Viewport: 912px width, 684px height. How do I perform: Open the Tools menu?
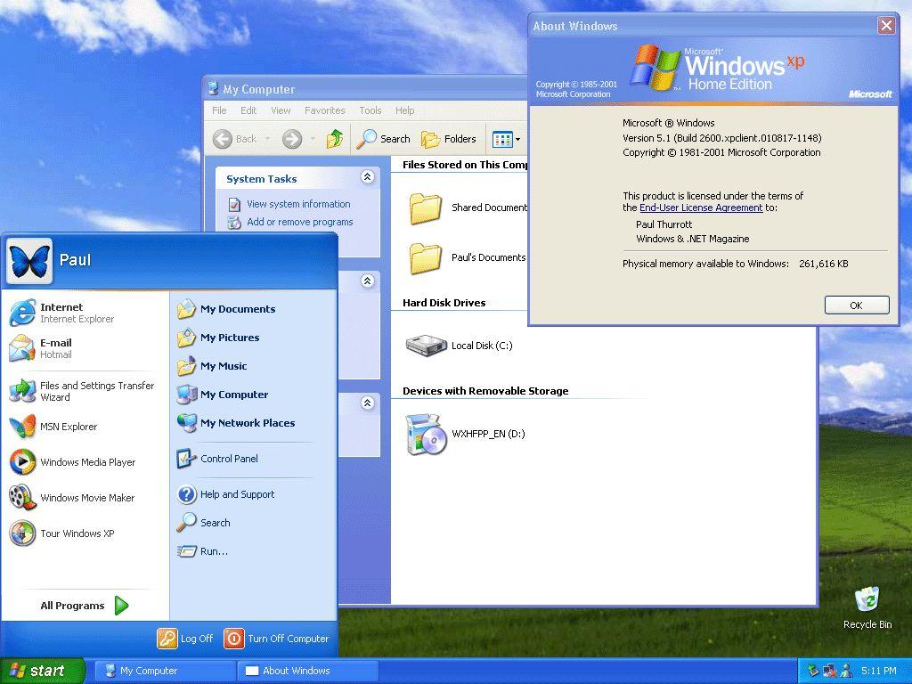[370, 110]
